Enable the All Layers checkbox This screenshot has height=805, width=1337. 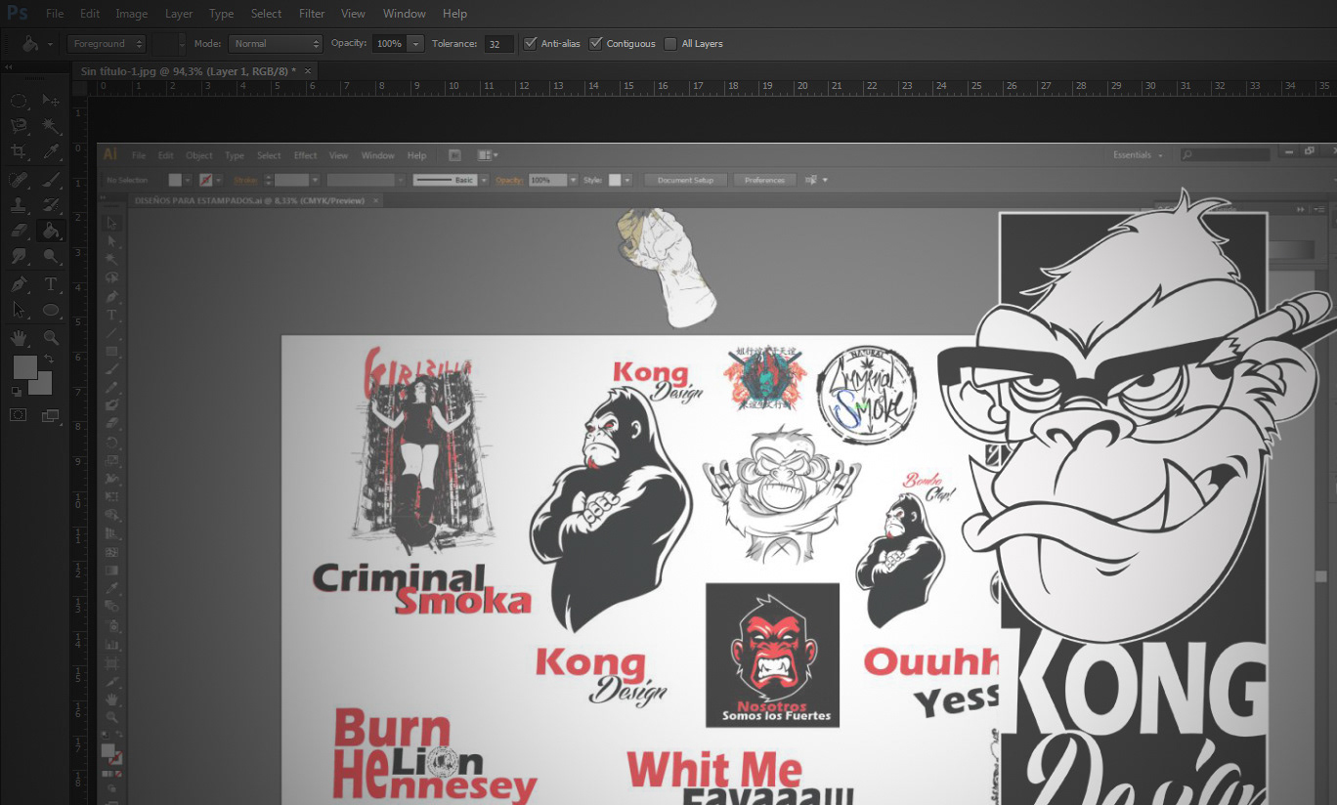pyautogui.click(x=669, y=43)
